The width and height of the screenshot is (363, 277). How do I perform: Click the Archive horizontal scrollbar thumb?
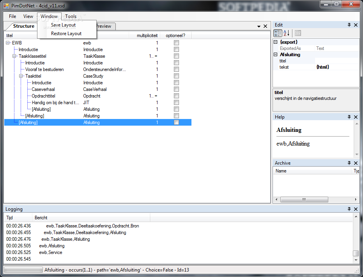304,199
